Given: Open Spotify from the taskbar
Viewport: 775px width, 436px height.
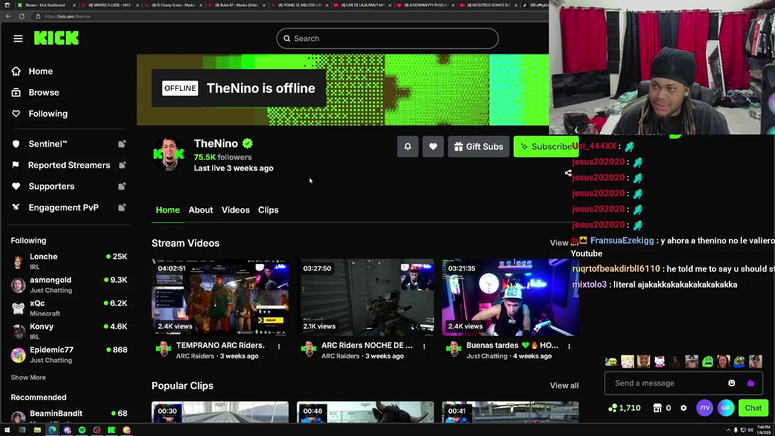Looking at the screenshot, I should pyautogui.click(x=82, y=431).
